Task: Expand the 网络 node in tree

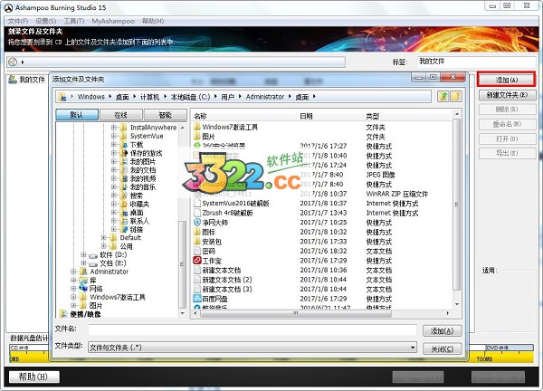Action: tap(73, 289)
